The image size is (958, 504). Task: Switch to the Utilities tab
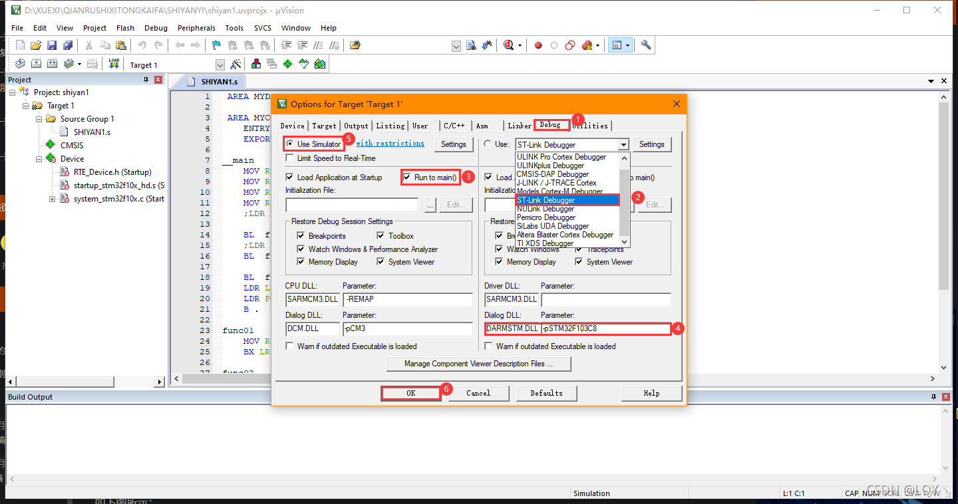[590, 126]
